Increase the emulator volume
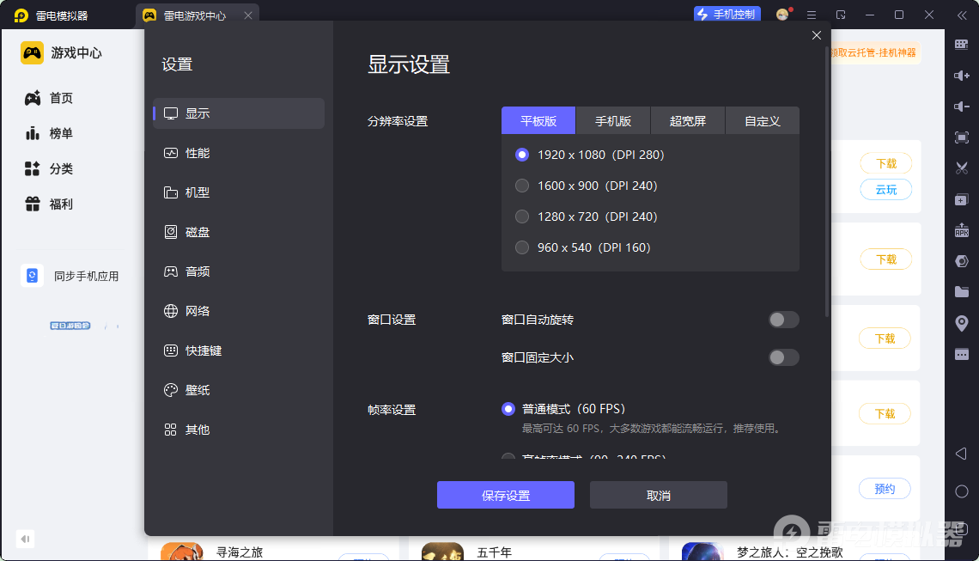Screen dimensions: 979x561 [x=962, y=76]
